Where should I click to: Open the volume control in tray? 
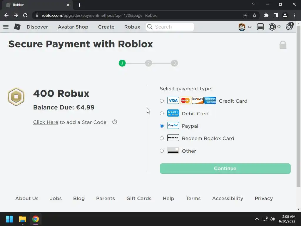tap(272, 219)
